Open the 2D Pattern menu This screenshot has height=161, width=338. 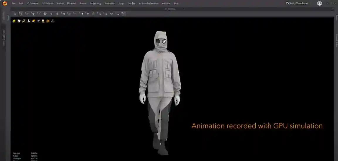(48, 4)
